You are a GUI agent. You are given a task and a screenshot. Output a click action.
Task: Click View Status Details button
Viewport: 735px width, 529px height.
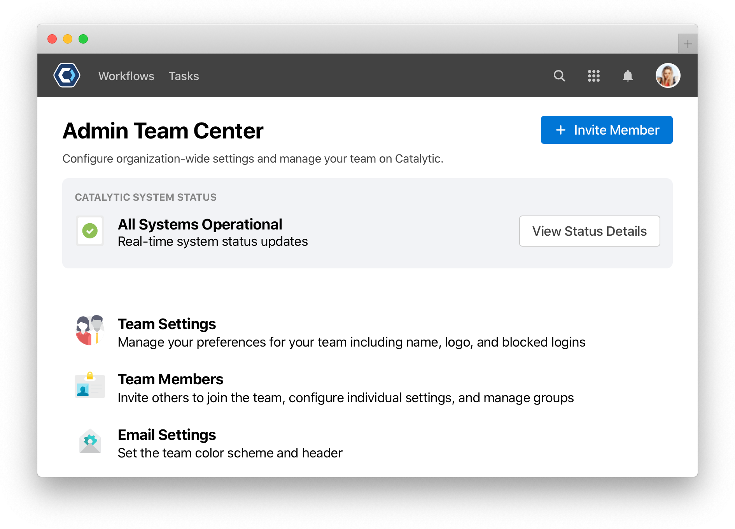(590, 231)
